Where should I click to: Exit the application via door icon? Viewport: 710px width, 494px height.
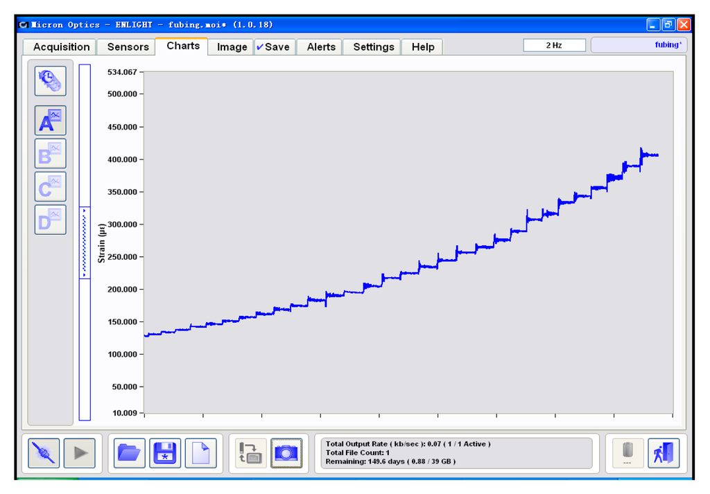tap(663, 453)
